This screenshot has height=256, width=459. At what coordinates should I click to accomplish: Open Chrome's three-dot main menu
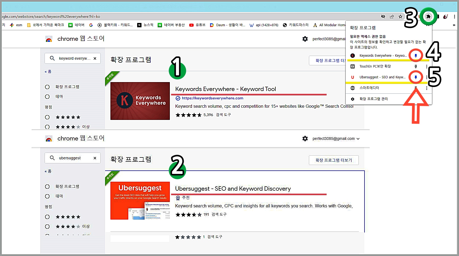point(454,16)
